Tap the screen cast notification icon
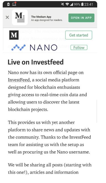Viewport: 106px width, 183px height. (x=14, y=4)
